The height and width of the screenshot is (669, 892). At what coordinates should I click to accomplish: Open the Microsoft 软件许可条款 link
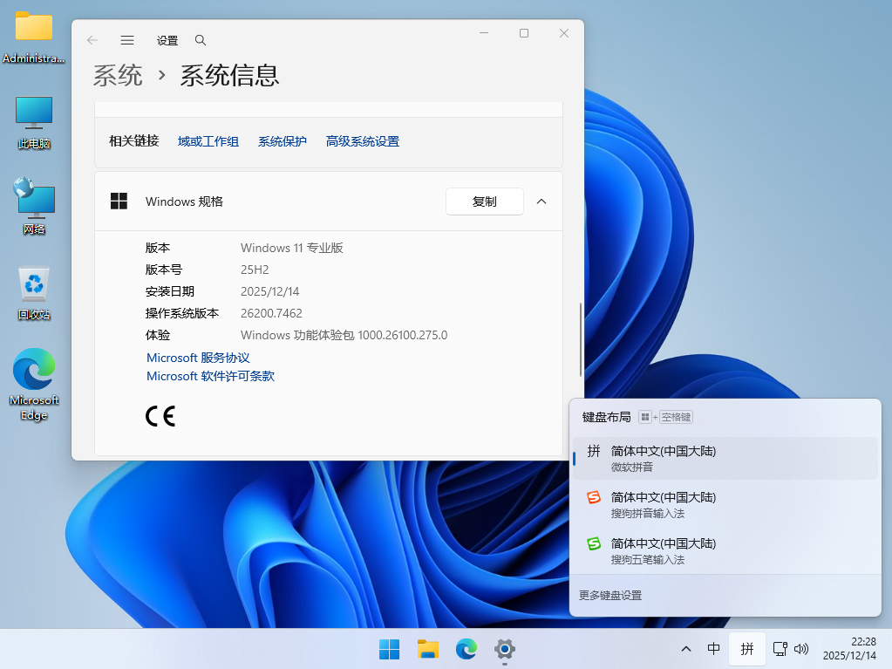(x=210, y=376)
